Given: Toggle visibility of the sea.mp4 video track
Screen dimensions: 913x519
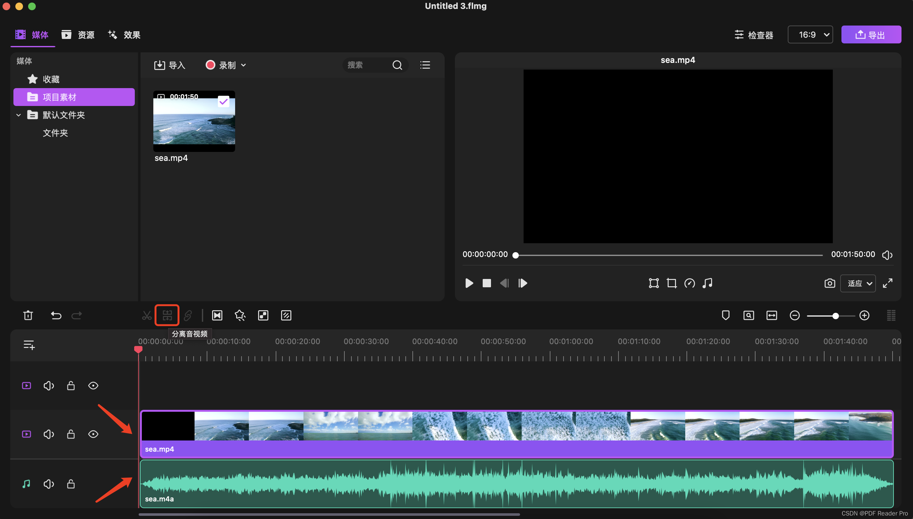Looking at the screenshot, I should 93,434.
